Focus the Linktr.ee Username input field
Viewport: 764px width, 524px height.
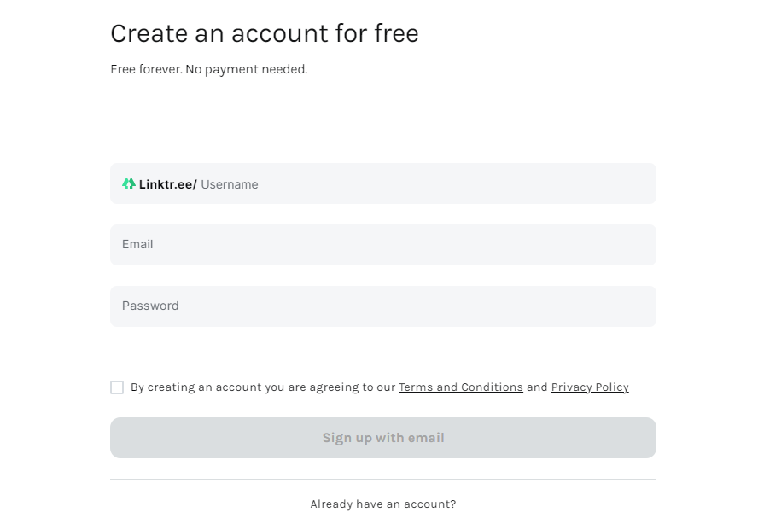click(383, 183)
